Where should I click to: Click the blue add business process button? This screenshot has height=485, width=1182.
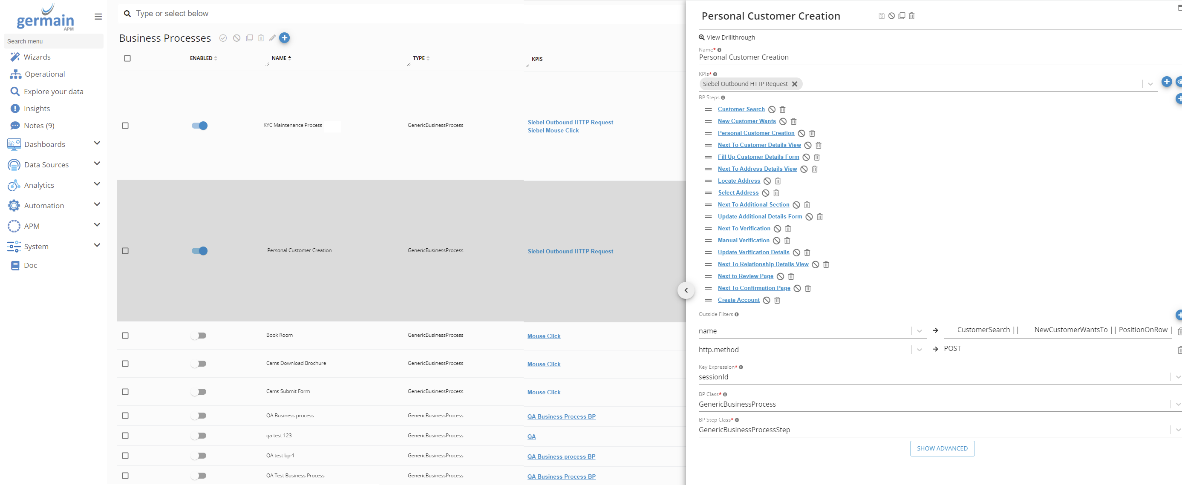pyautogui.click(x=285, y=38)
